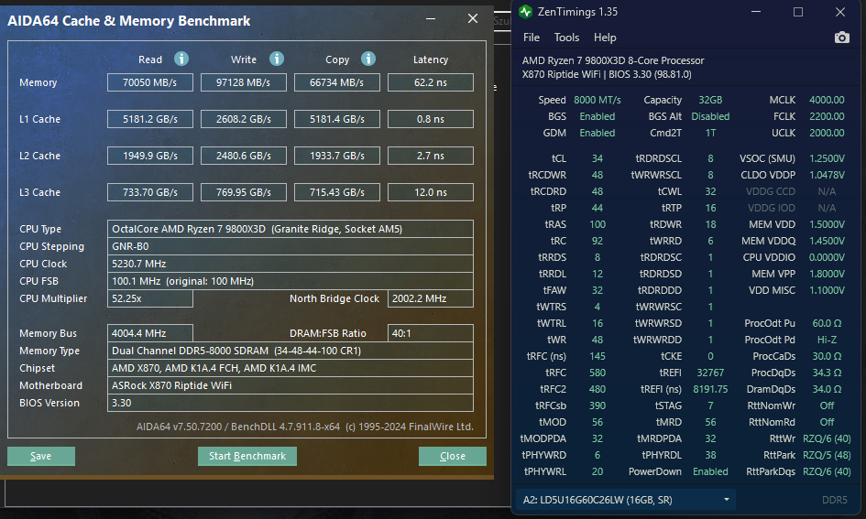The image size is (866, 519).
Task: Click the info icon beside Write
Action: (275, 59)
